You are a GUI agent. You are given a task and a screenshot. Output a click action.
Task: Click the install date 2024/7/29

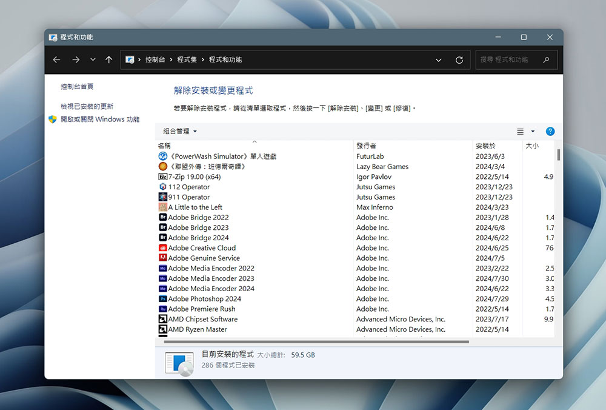coord(492,298)
